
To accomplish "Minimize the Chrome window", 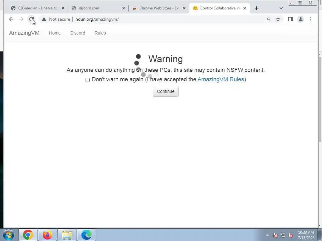I will (292, 3).
